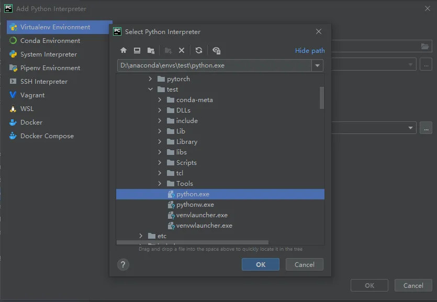Click into the interpreter path text field
The height and width of the screenshot is (302, 437).
point(215,65)
